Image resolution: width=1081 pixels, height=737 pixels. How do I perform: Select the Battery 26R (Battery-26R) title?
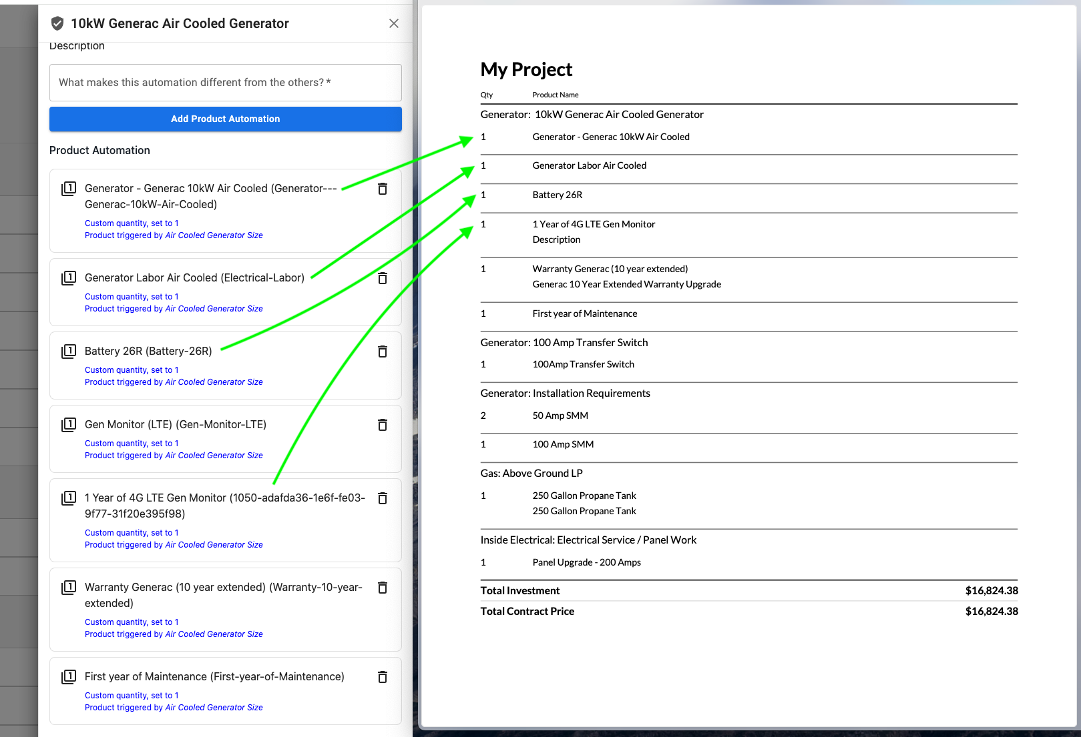tap(148, 351)
